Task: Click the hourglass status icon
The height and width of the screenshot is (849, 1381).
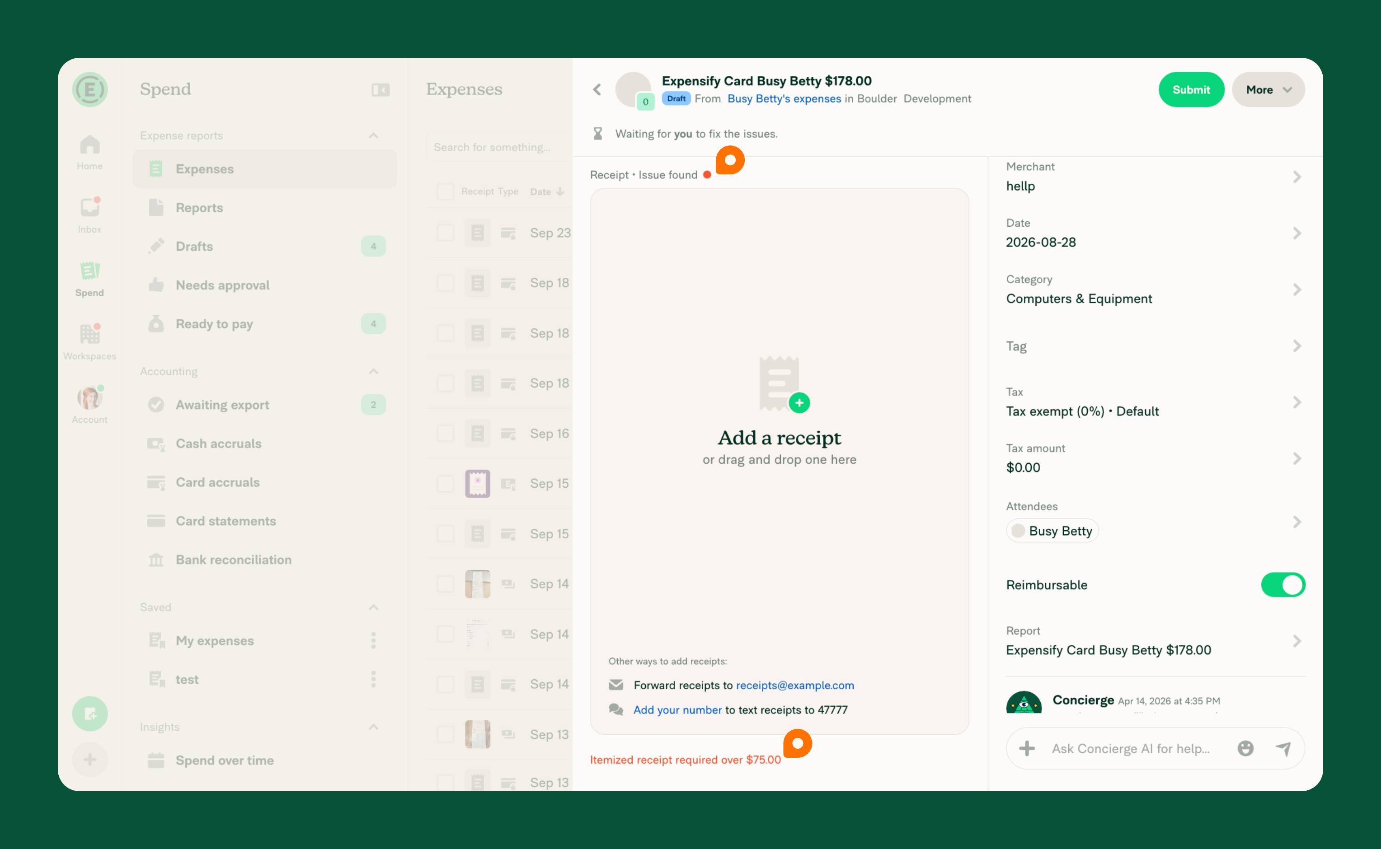Action: point(598,134)
